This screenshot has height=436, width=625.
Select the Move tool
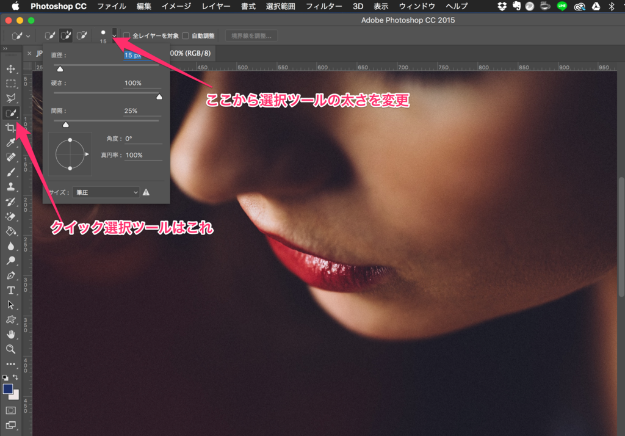point(11,69)
